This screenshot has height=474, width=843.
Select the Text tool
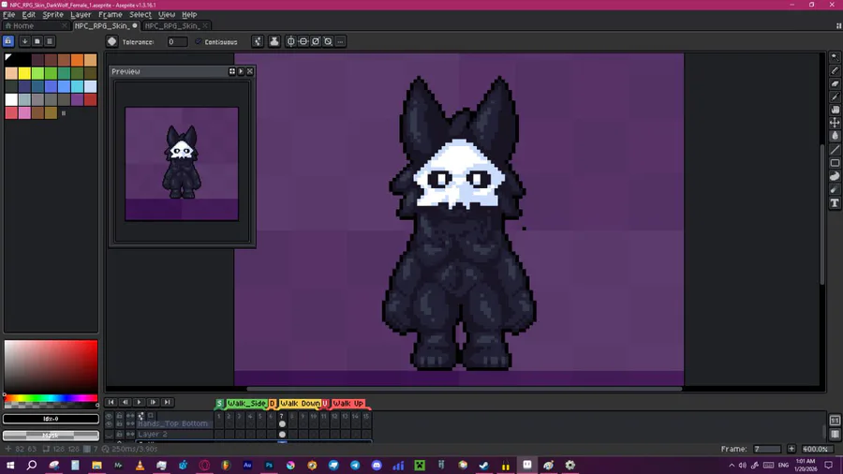pos(835,203)
